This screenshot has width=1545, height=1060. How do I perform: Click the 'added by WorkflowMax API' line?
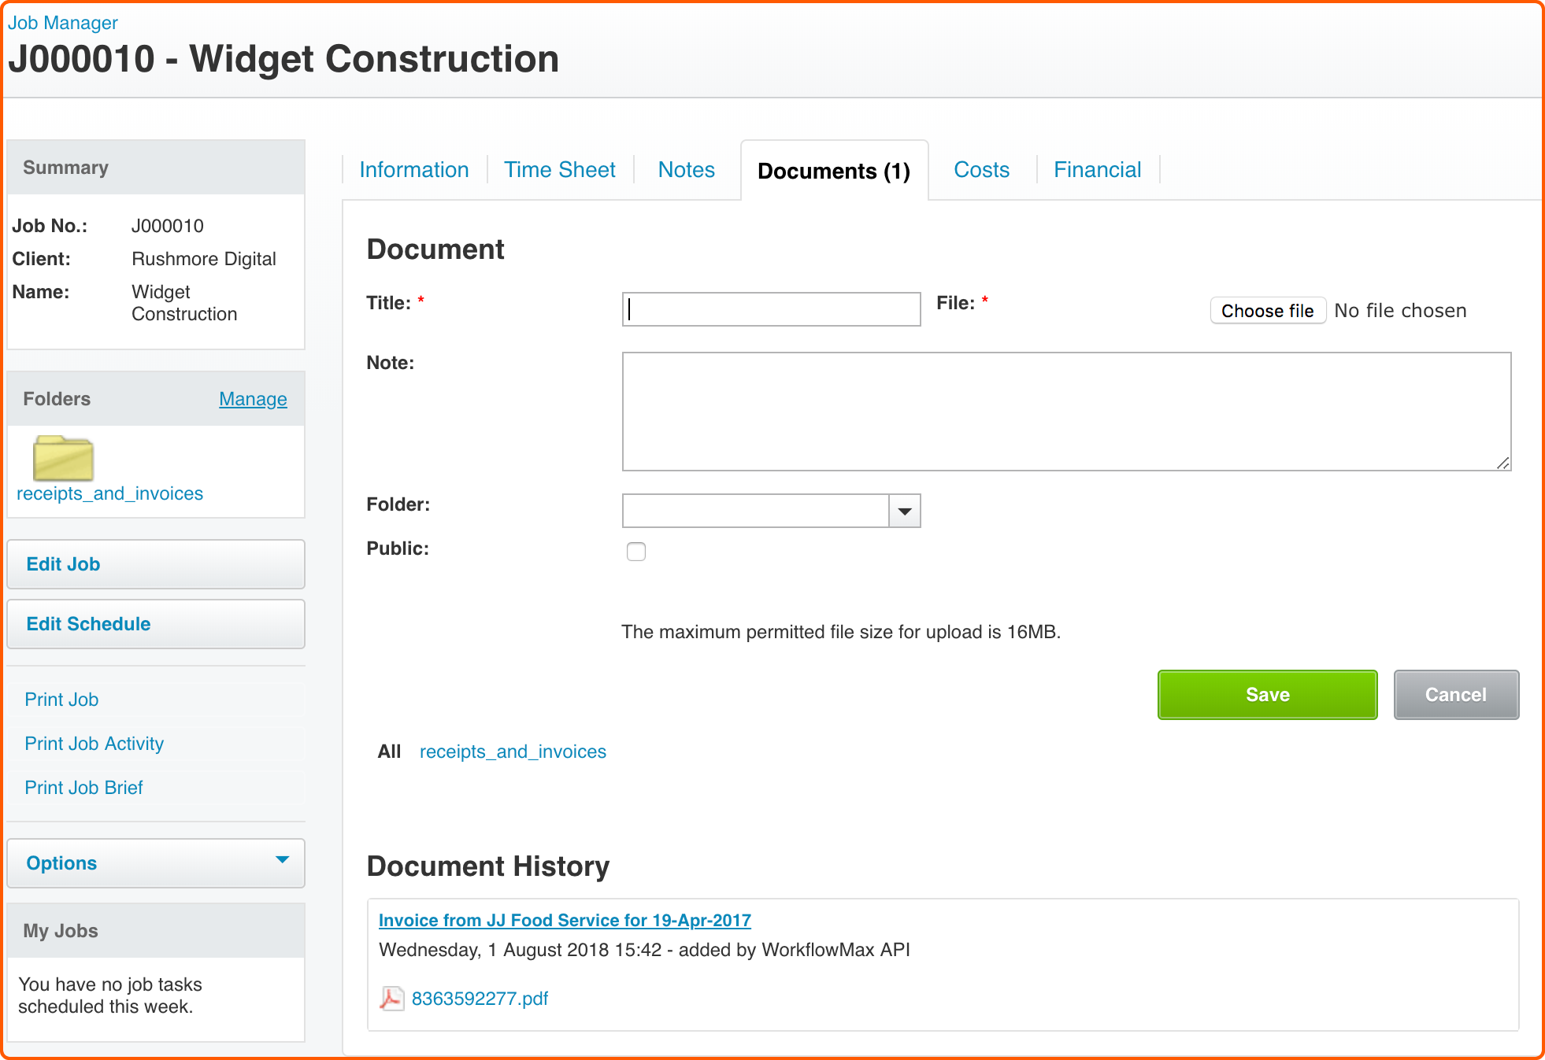[x=644, y=950]
